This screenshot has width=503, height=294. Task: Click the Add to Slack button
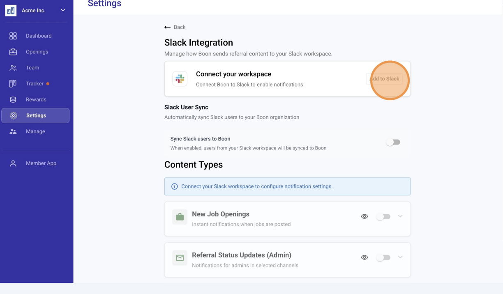385,79
